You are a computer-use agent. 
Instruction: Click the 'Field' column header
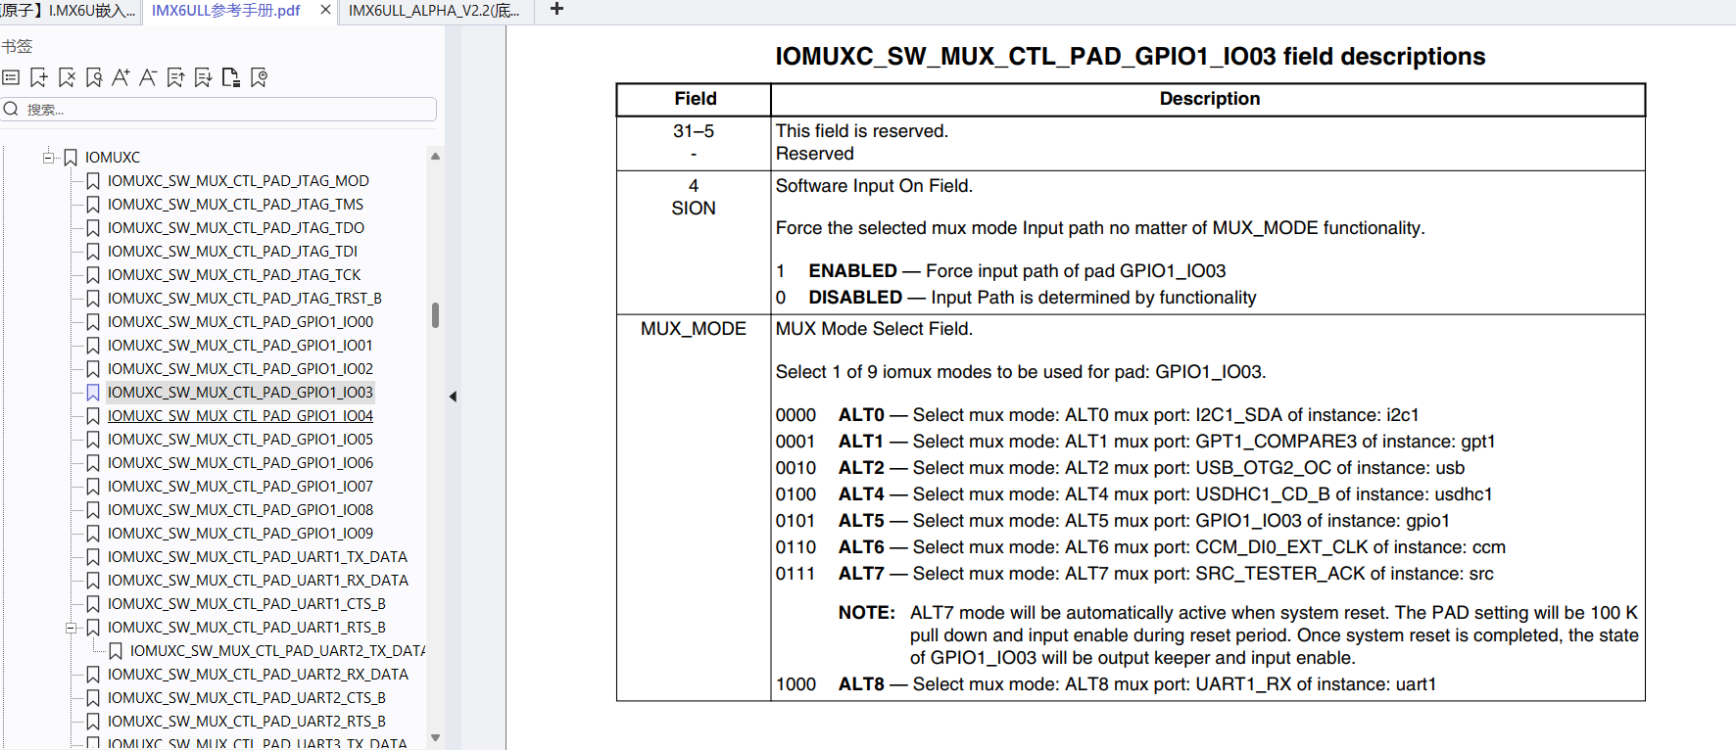point(695,99)
